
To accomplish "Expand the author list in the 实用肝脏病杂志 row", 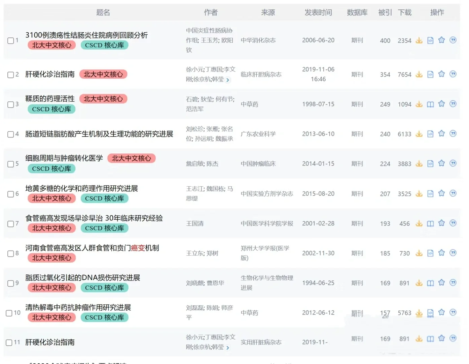I will pyautogui.click(x=228, y=347).
